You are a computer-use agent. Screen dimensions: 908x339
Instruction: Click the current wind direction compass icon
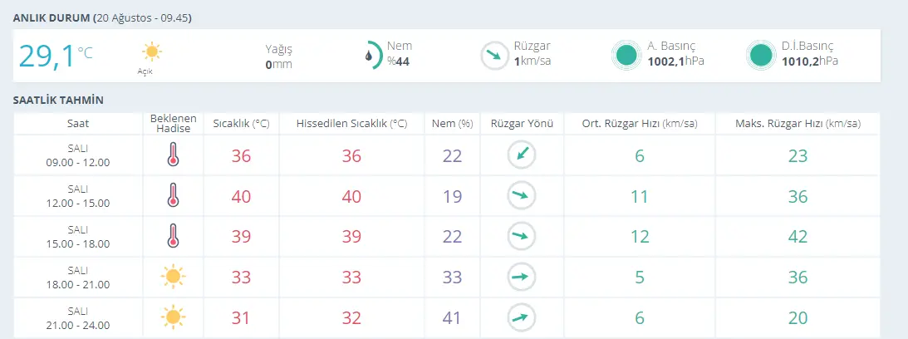point(494,56)
